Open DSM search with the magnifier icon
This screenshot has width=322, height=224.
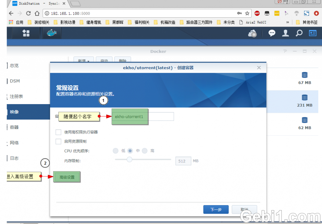click(299, 33)
